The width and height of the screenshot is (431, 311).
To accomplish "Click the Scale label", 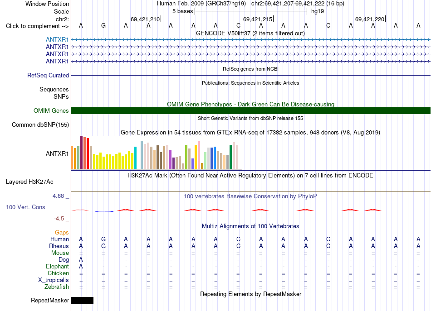I will coord(61,12).
